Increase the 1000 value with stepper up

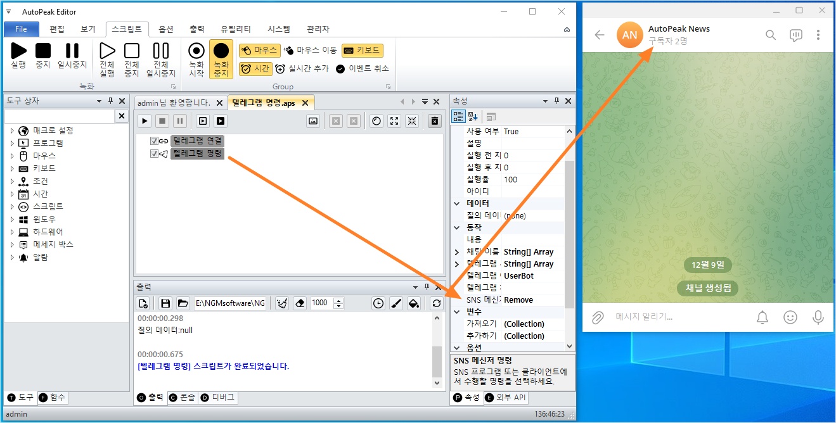pyautogui.click(x=338, y=300)
